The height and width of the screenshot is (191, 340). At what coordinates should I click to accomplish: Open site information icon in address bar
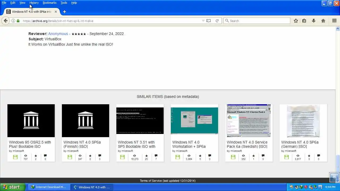point(13,21)
